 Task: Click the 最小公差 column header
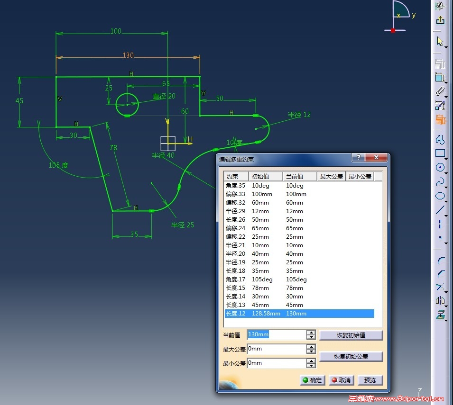point(360,176)
